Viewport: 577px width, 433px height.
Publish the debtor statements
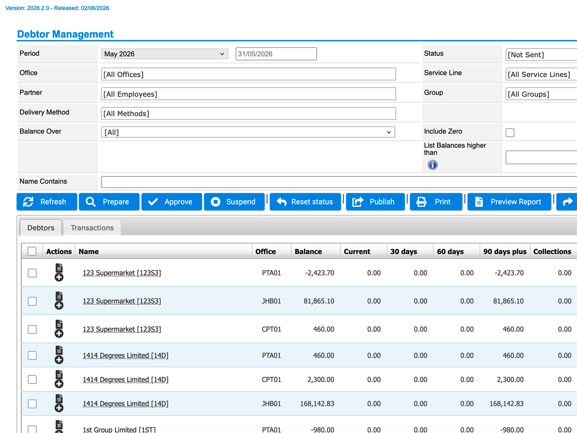point(375,202)
